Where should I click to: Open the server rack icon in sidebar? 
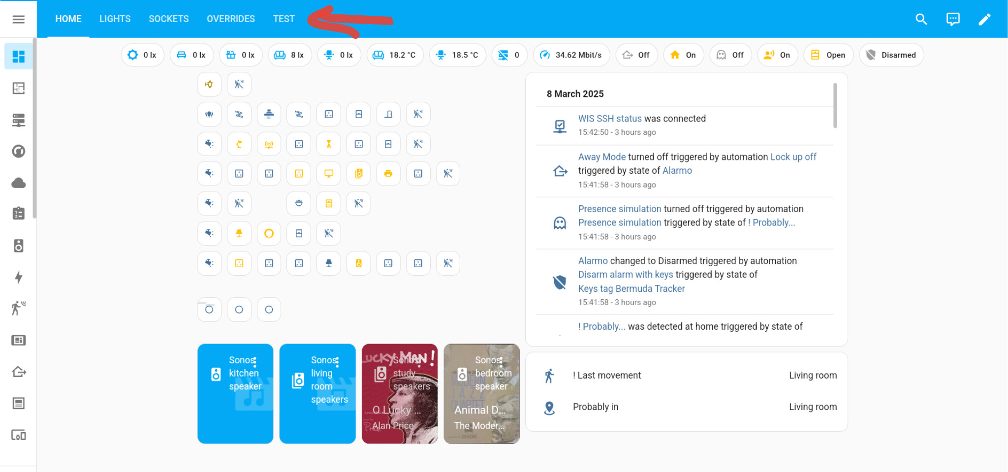[x=19, y=120]
